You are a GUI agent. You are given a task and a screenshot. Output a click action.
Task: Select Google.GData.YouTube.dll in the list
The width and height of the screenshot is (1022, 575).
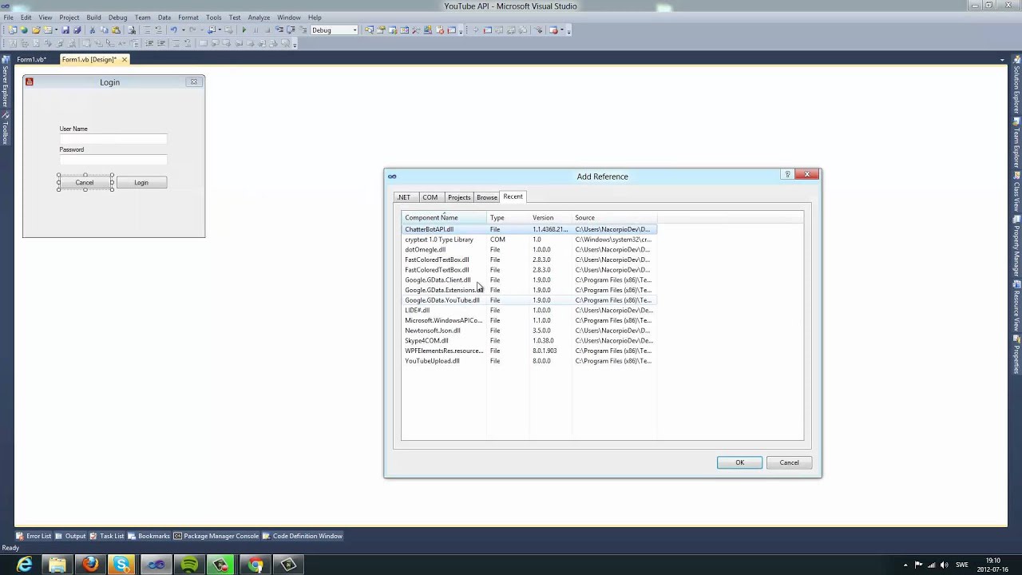pyautogui.click(x=529, y=300)
